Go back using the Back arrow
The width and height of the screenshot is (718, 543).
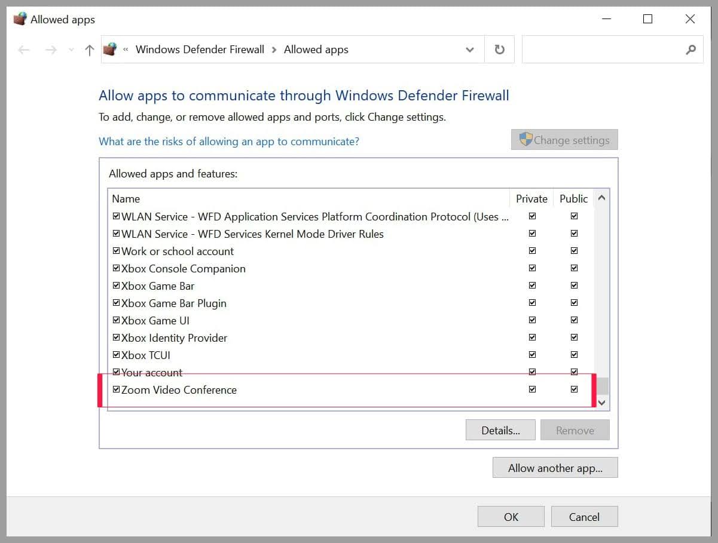tap(24, 50)
